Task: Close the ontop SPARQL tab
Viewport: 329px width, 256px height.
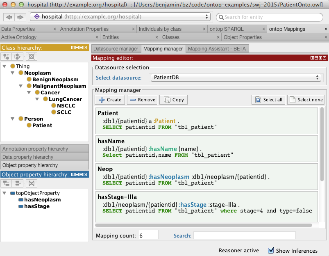Action: tap(263, 29)
